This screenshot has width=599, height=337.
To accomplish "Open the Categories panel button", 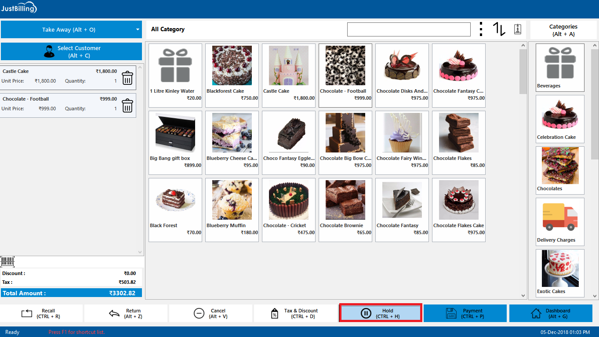I will click(x=563, y=30).
